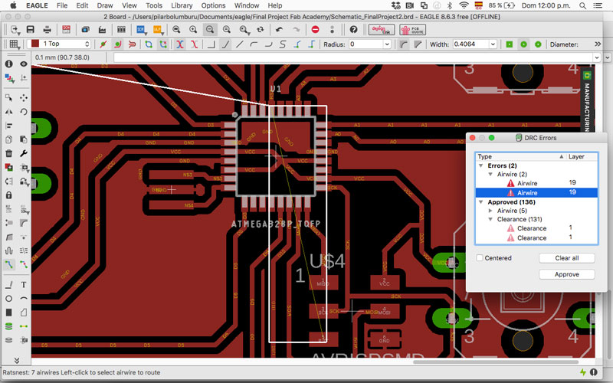
Task: Switch to the schematic with the SCH/BRD icon
Action: pyautogui.click(x=66, y=30)
